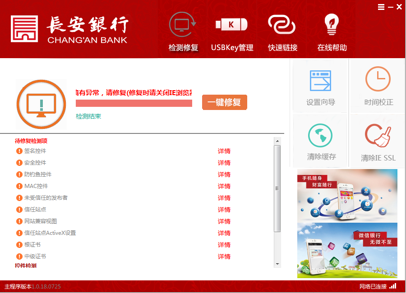Open 详情 details for 防钓鱼控件
The height and width of the screenshot is (293, 406).
tap(224, 174)
